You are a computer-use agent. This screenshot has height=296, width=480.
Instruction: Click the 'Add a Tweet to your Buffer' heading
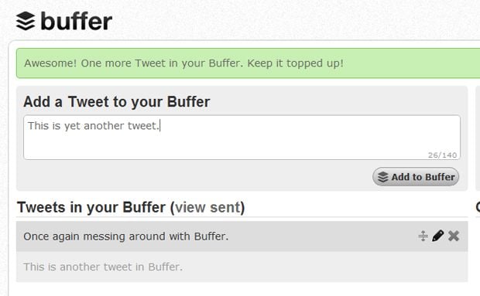(x=117, y=102)
